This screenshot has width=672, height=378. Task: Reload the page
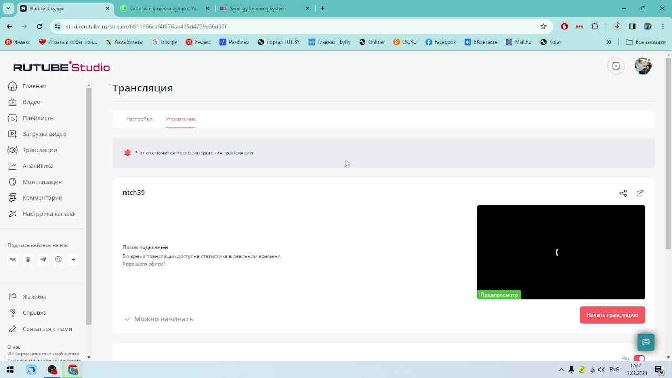coord(39,26)
